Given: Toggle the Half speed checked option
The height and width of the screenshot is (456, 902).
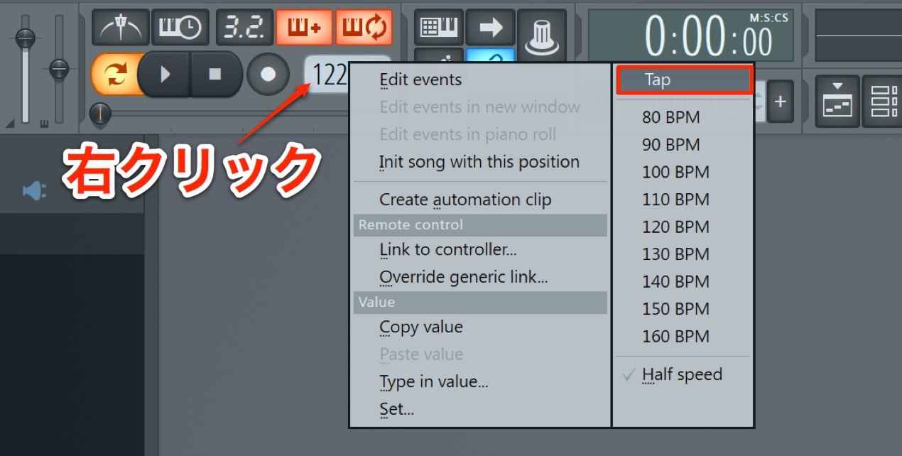Looking at the screenshot, I should click(683, 374).
